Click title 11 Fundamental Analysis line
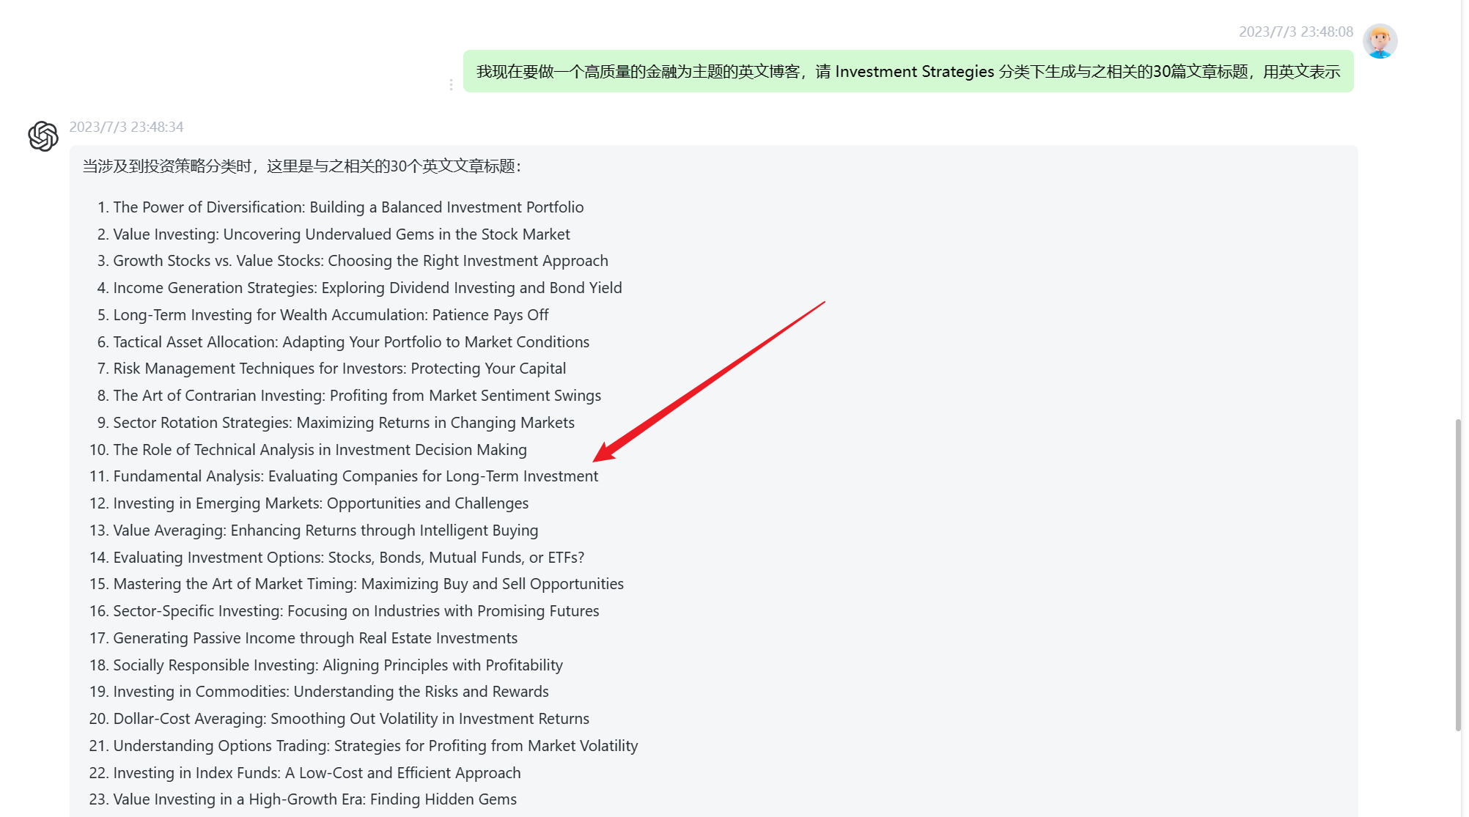1469x817 pixels. coord(356,476)
